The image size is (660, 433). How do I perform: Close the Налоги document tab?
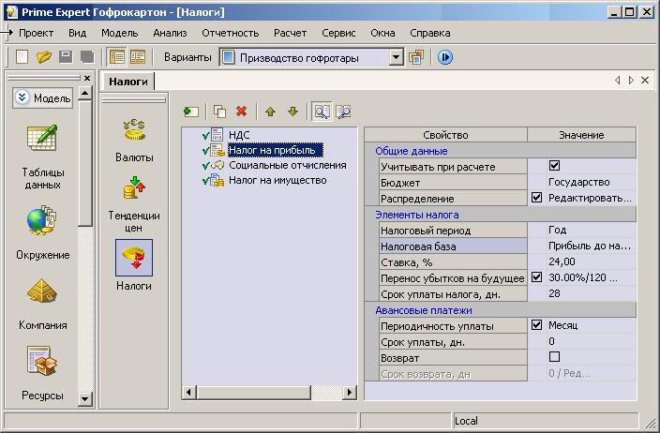pyautogui.click(x=645, y=80)
